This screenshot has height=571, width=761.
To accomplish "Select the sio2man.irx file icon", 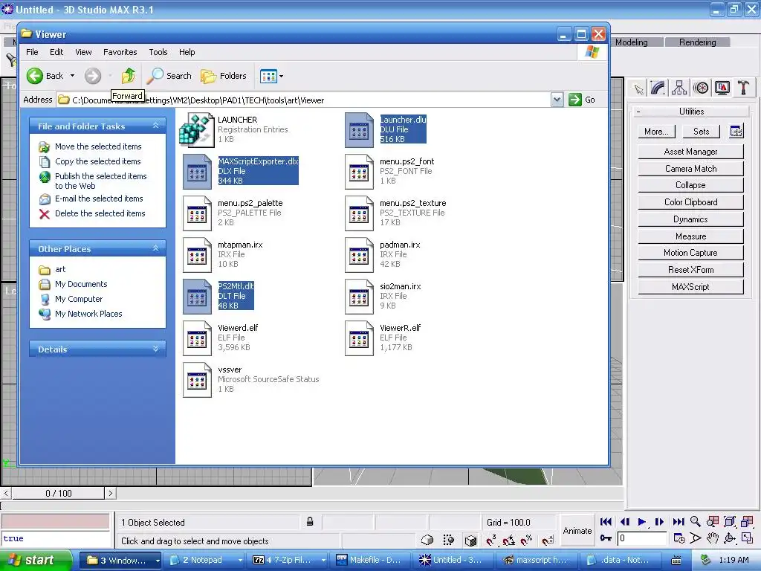I will [359, 296].
